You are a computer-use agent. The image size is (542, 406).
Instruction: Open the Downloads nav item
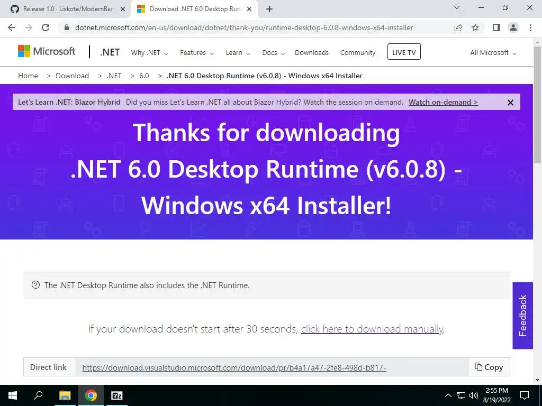tap(312, 52)
